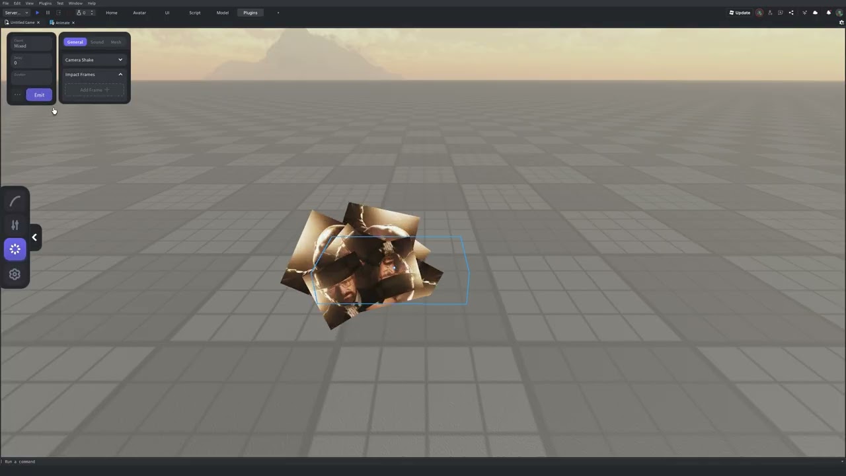
Task: Click the Update Studio button
Action: pyautogui.click(x=740, y=13)
